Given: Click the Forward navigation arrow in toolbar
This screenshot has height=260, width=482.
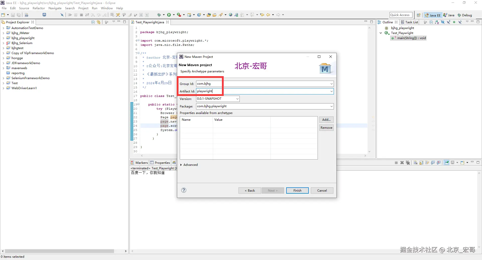Looking at the screenshot, I should tap(278, 15).
